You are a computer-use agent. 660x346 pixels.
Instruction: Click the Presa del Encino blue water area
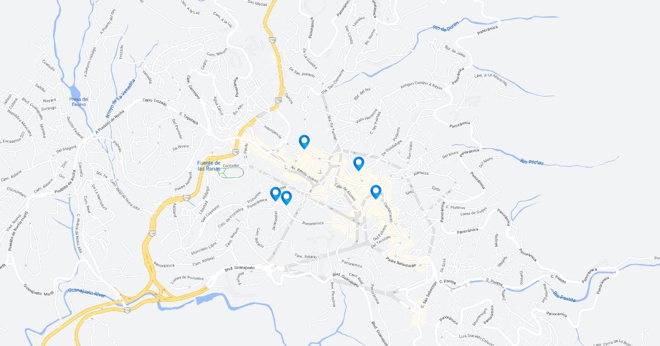tap(73, 91)
